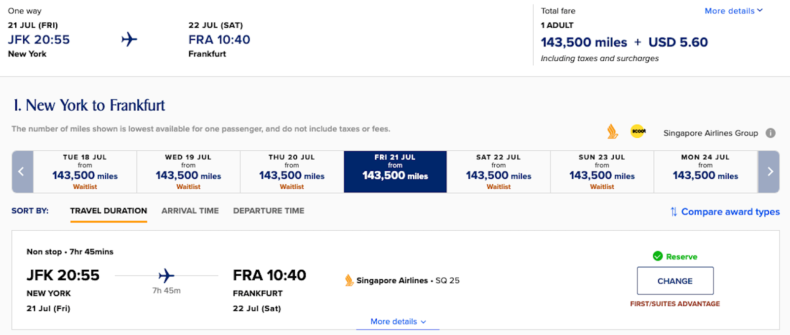
Task: Choose Wed 19 Jul waitlist date
Action: [x=189, y=171]
